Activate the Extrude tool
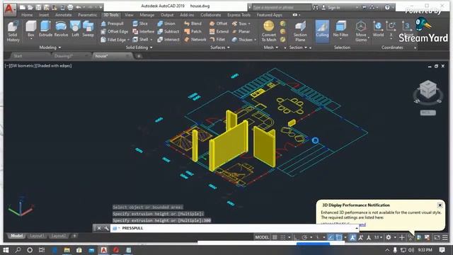 [x=45, y=29]
